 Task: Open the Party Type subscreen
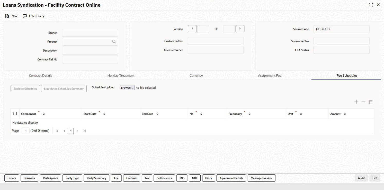[x=72, y=178]
